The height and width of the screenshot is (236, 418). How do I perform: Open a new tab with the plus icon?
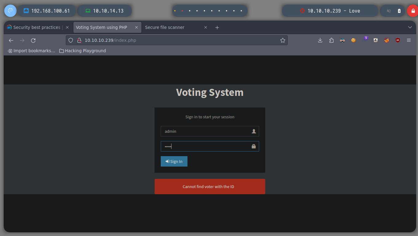217,27
